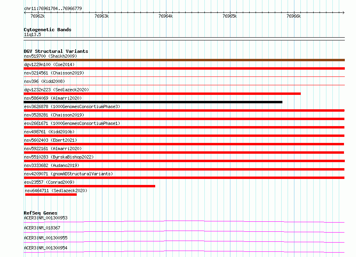The image size is (356, 257).
Task: Click the 76964k ruler tick label
Action: coord(166,16)
